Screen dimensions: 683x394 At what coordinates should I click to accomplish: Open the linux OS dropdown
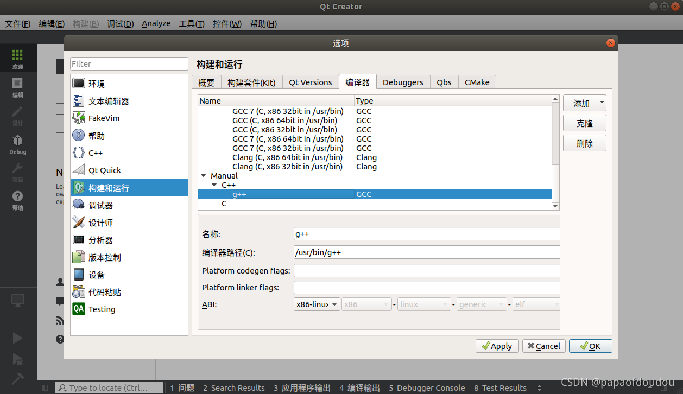(424, 304)
